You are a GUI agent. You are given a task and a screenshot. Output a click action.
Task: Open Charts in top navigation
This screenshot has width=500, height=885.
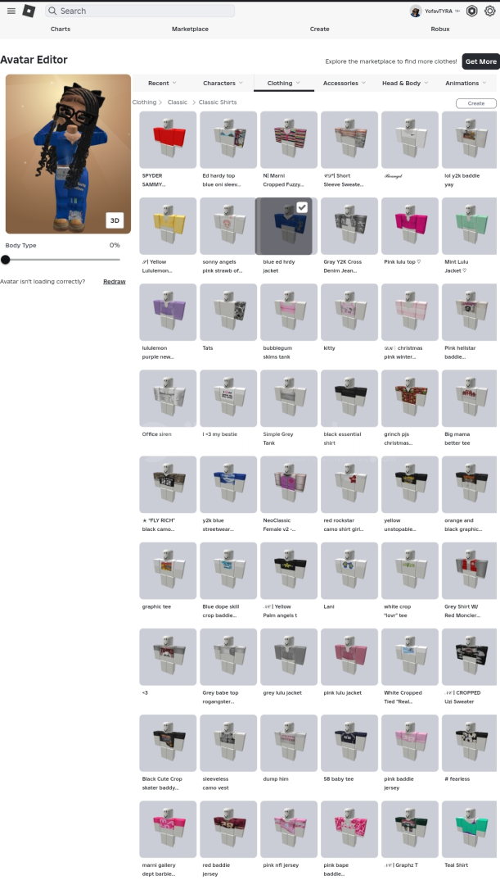[x=61, y=29]
